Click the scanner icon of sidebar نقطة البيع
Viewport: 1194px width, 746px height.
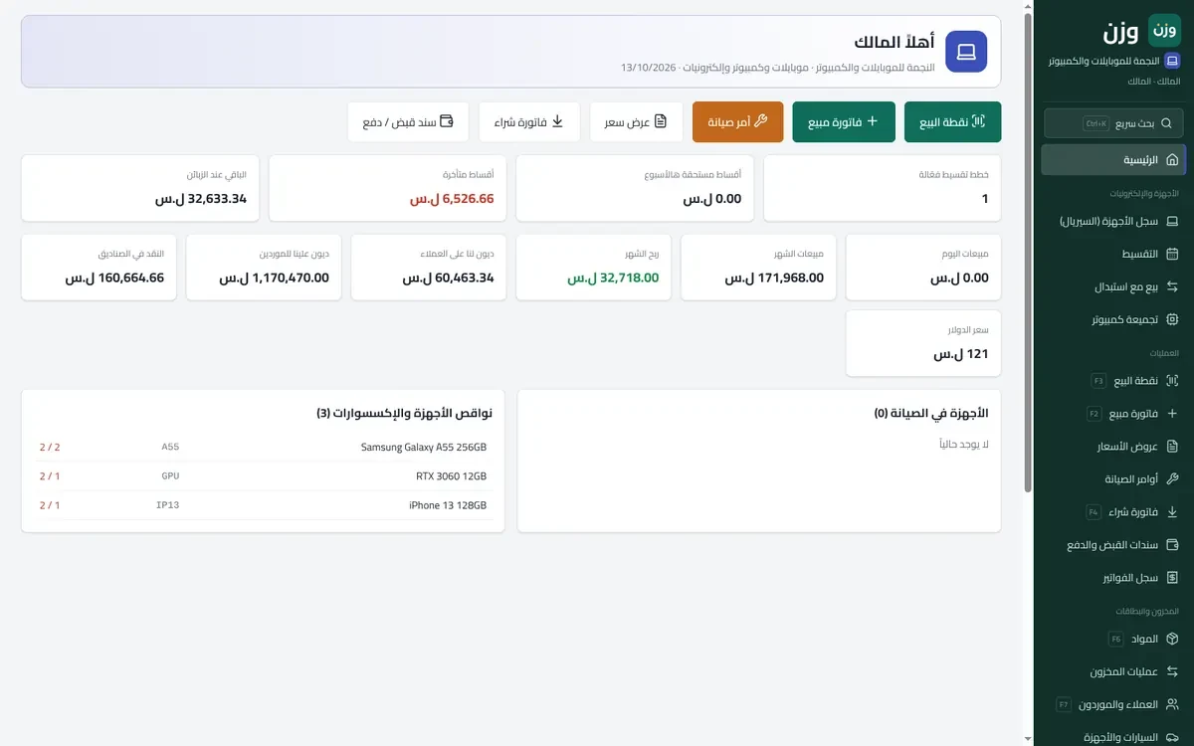tap(1172, 380)
